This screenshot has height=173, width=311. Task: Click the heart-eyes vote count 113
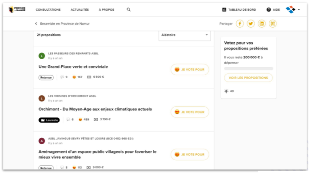coord(77,167)
